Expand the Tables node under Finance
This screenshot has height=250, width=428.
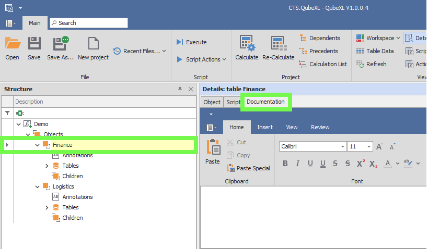point(48,166)
